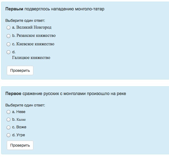Screen dimensions: 169x157
Task: Select radio button beside Калке
Action: point(8,120)
